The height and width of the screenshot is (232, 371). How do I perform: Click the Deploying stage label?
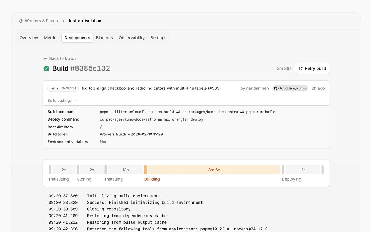291,179
